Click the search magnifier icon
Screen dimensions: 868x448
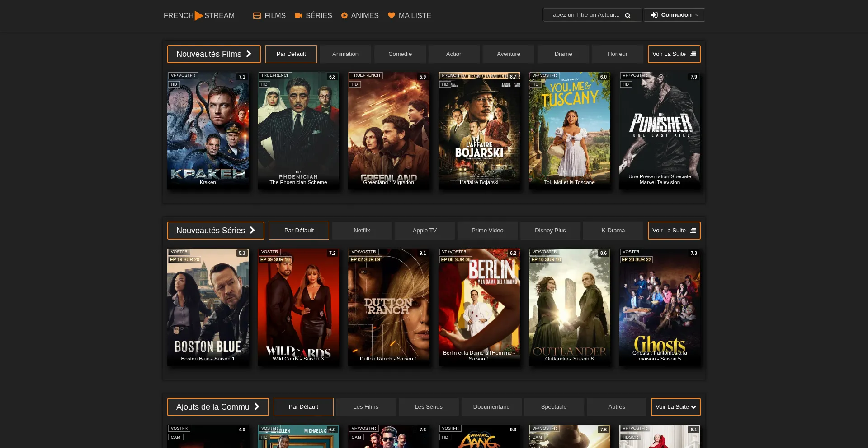pyautogui.click(x=627, y=15)
